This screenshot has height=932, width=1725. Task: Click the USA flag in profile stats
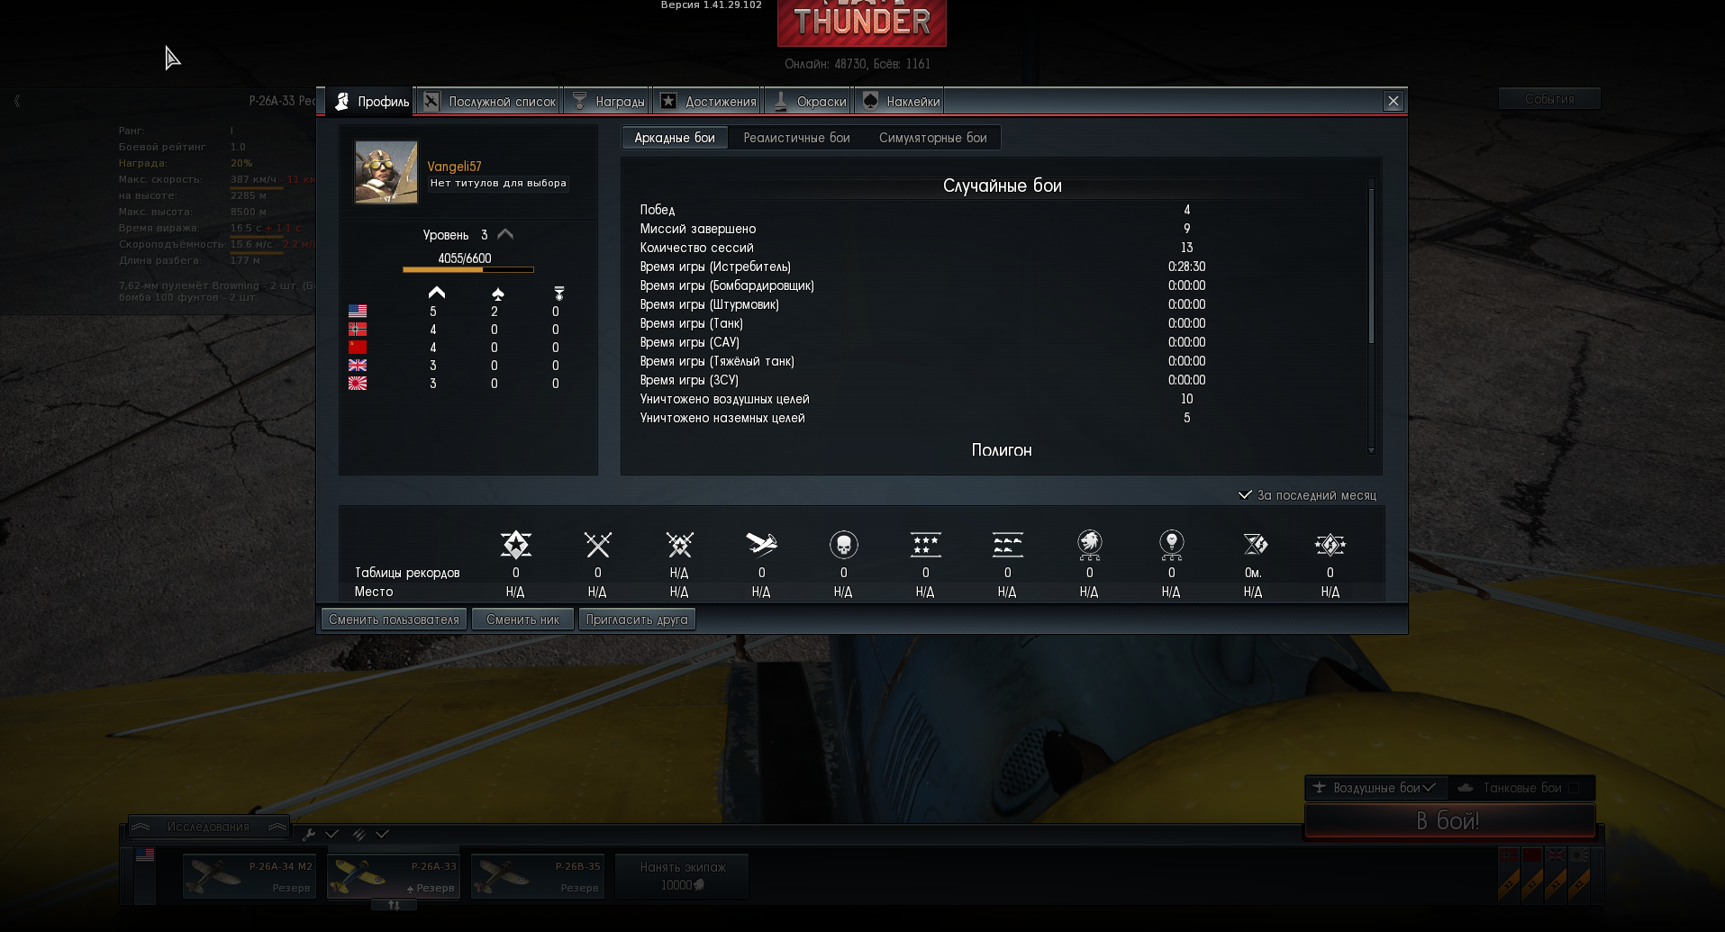[x=358, y=311]
